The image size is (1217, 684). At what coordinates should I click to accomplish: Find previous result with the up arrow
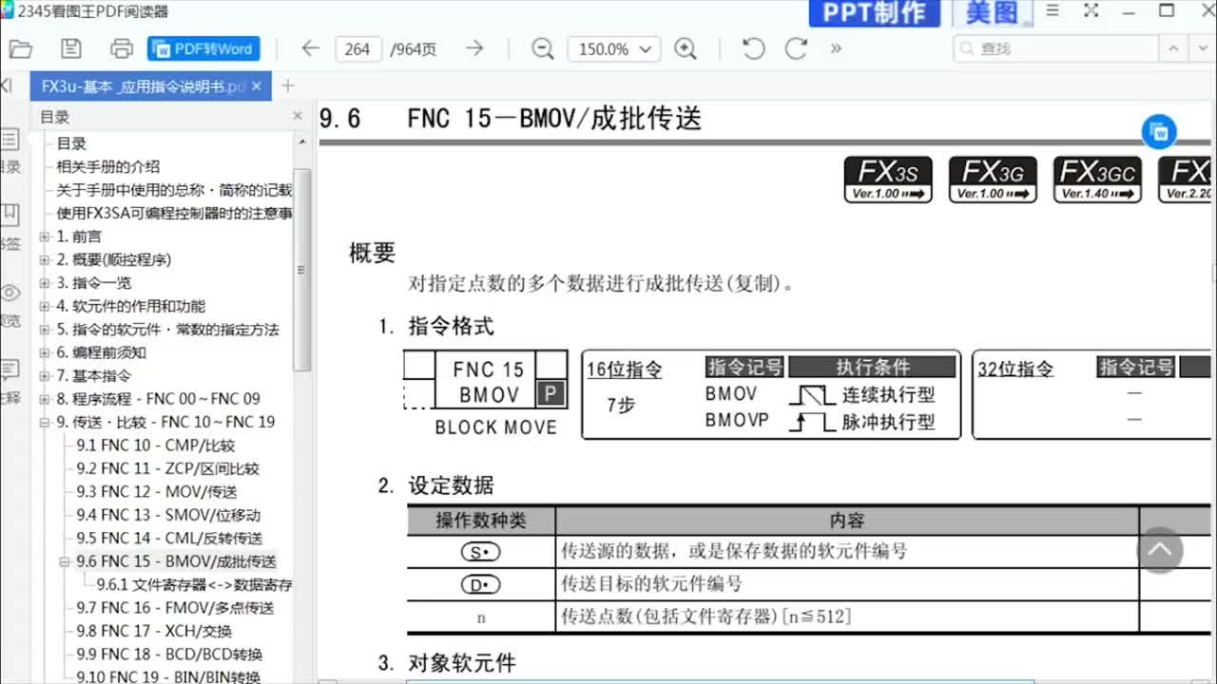(x=1174, y=49)
